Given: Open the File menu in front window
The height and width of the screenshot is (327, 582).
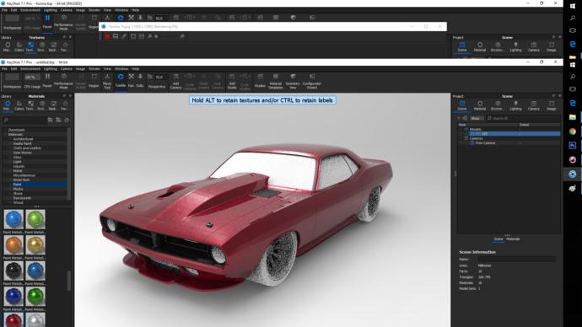Looking at the screenshot, I should [4, 69].
